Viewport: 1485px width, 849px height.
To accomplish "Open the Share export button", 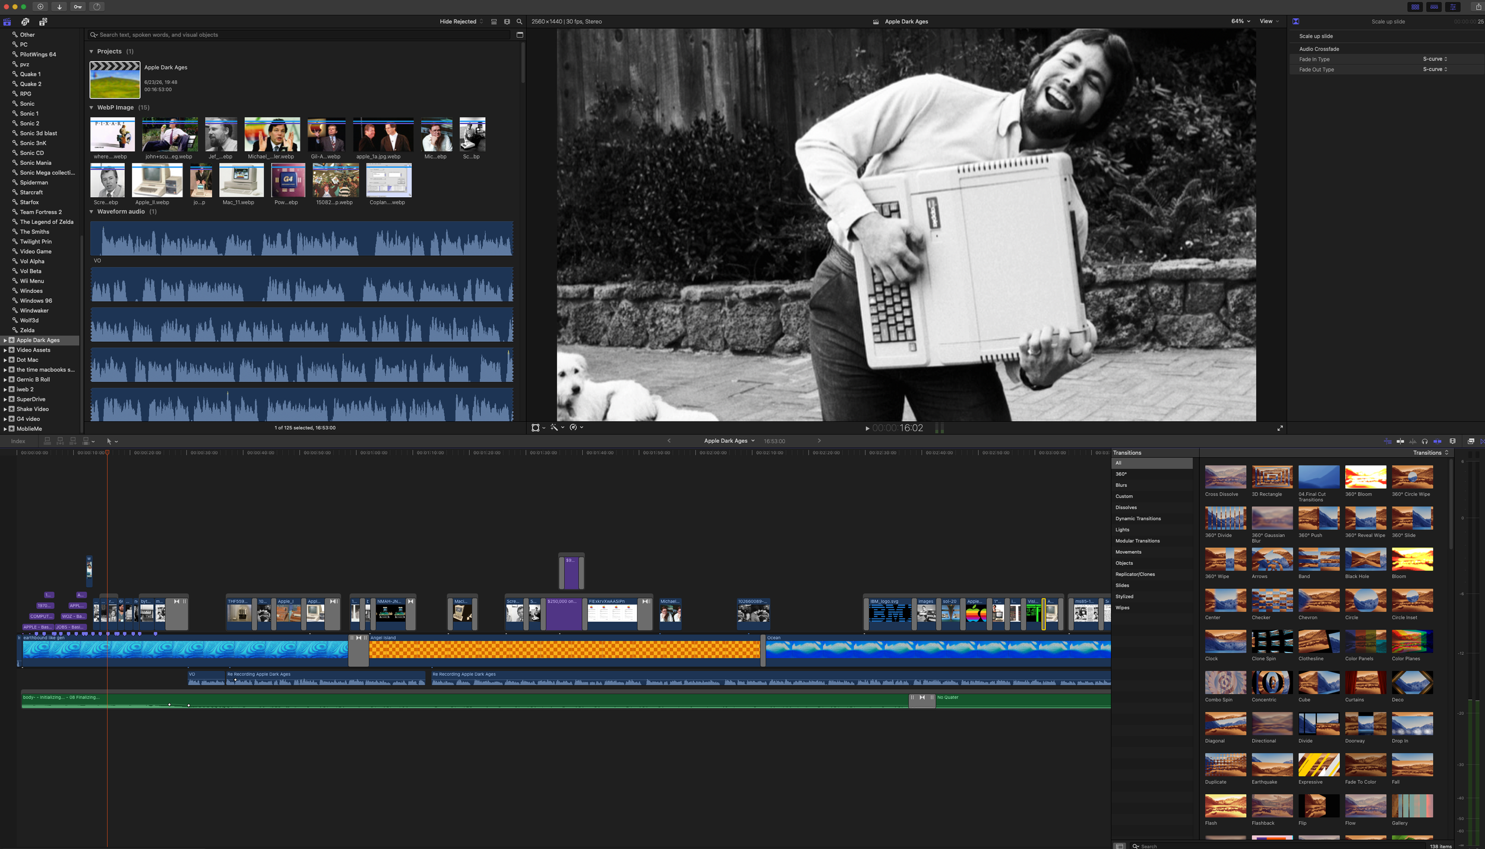I will pos(1478,7).
